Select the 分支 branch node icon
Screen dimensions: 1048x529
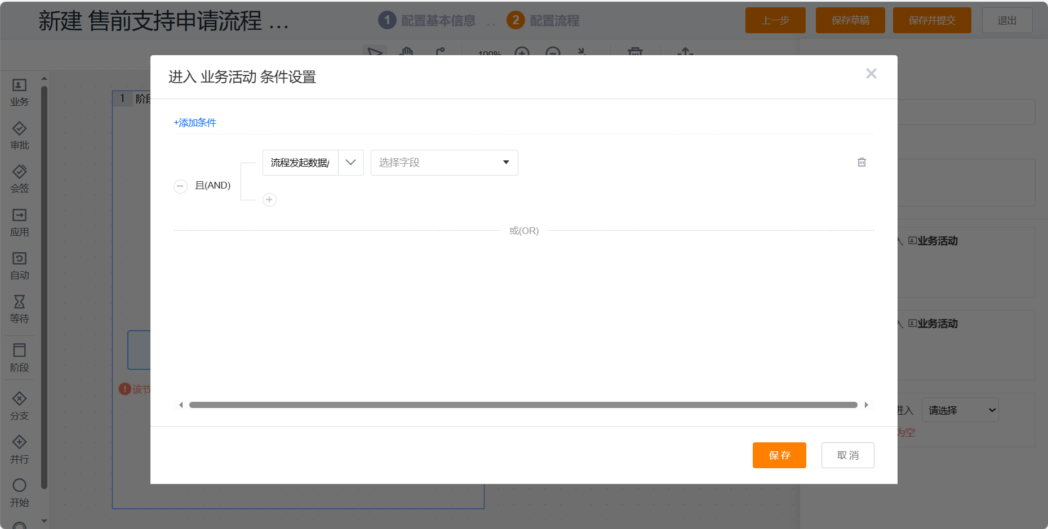[19, 399]
